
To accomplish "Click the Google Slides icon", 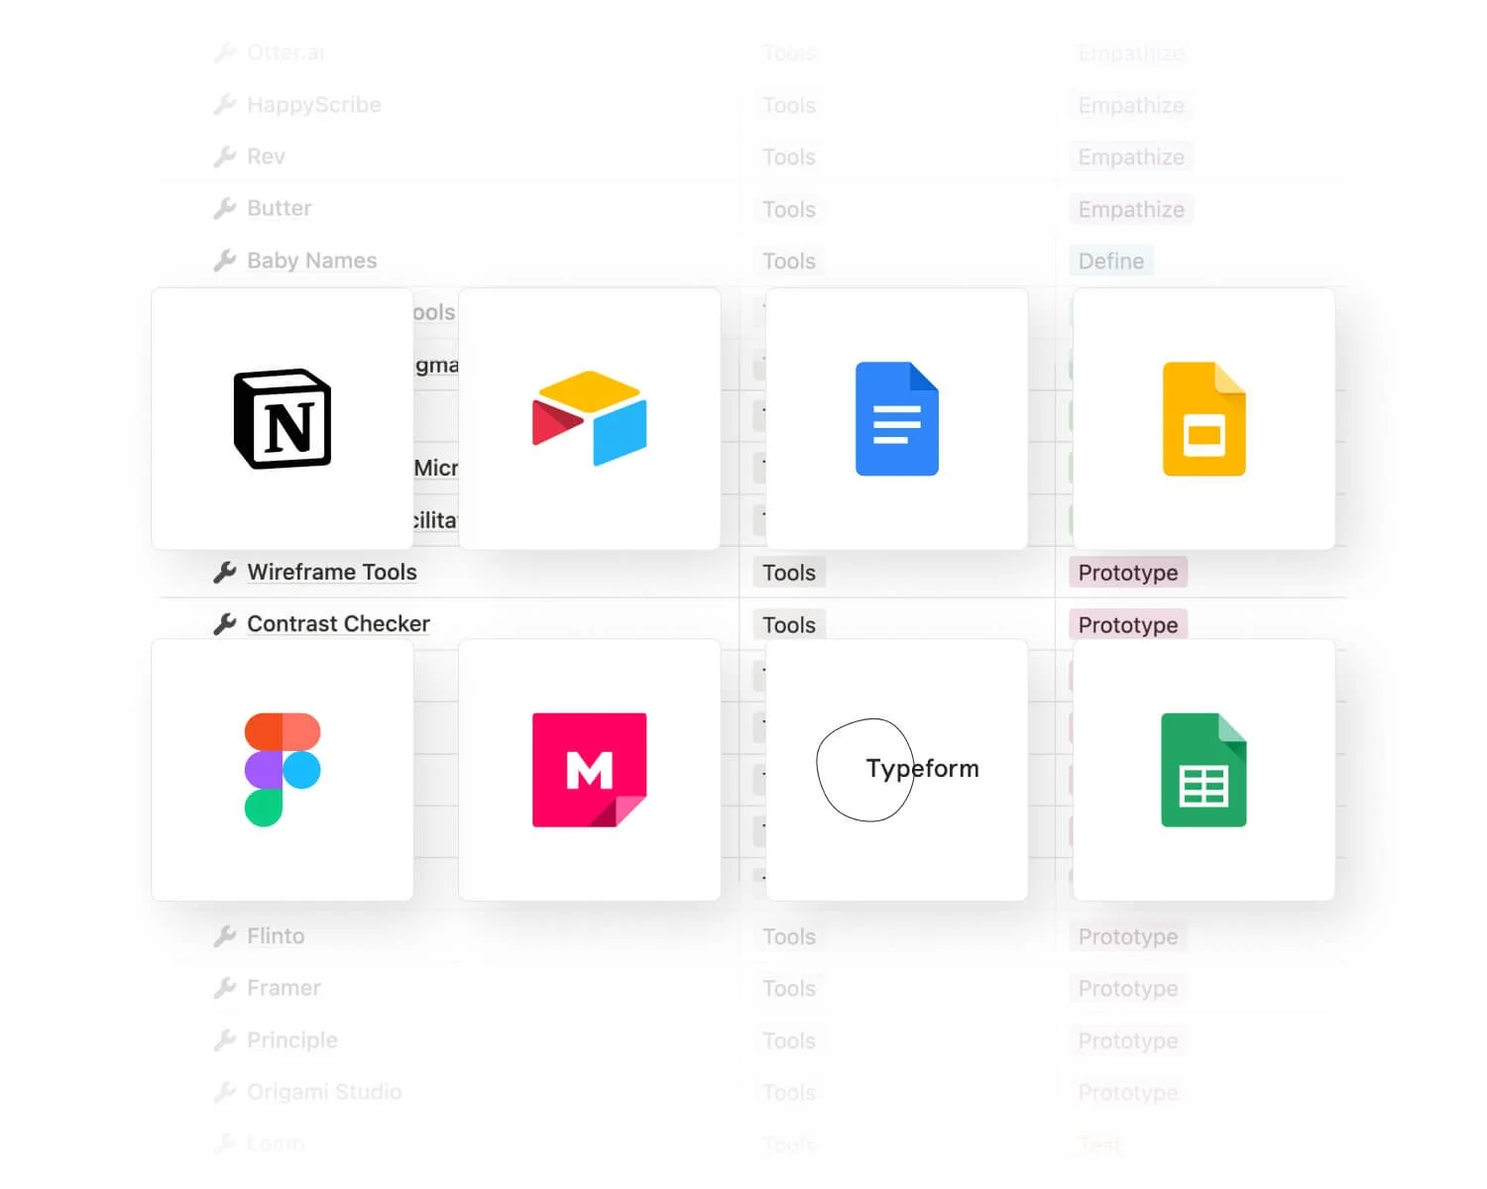I will click(1202, 418).
